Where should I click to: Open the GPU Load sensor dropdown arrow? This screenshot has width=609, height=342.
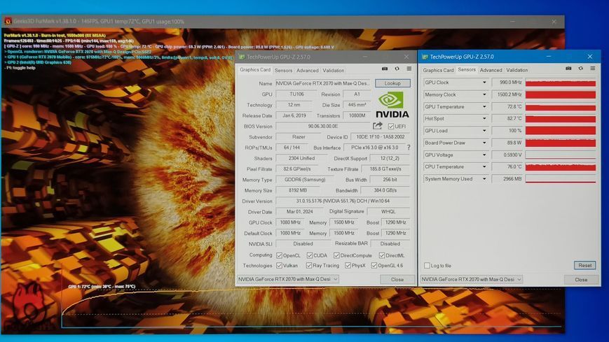[484, 131]
